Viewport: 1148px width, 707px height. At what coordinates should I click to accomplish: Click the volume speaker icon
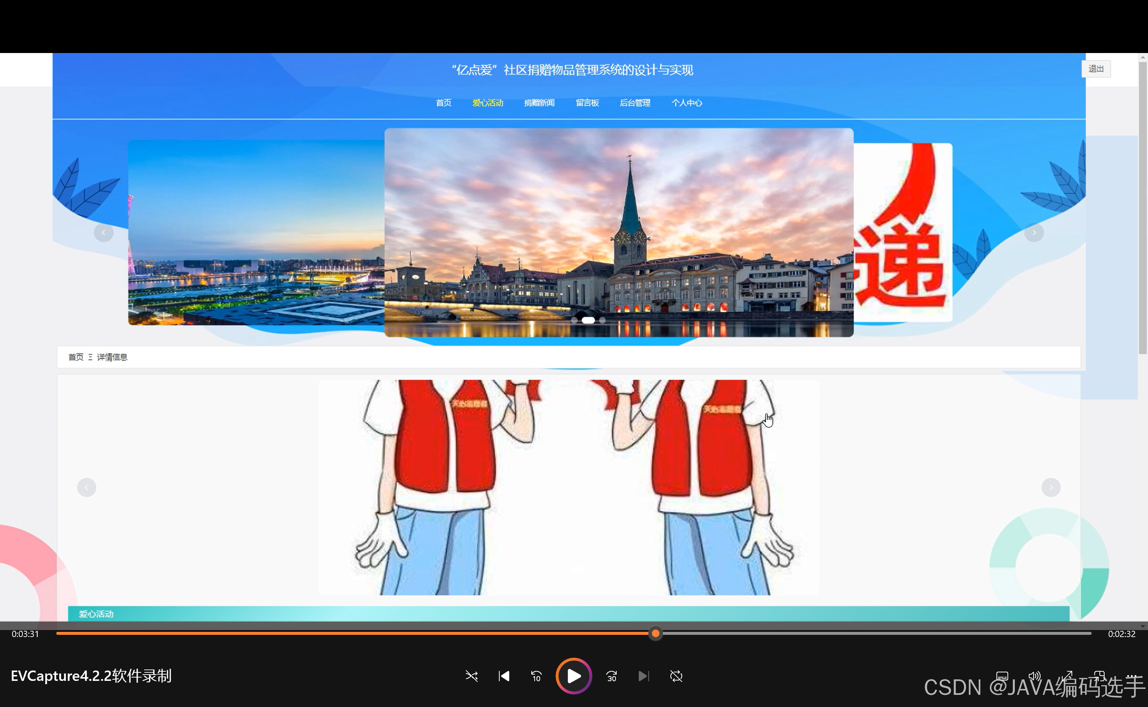[1034, 676]
